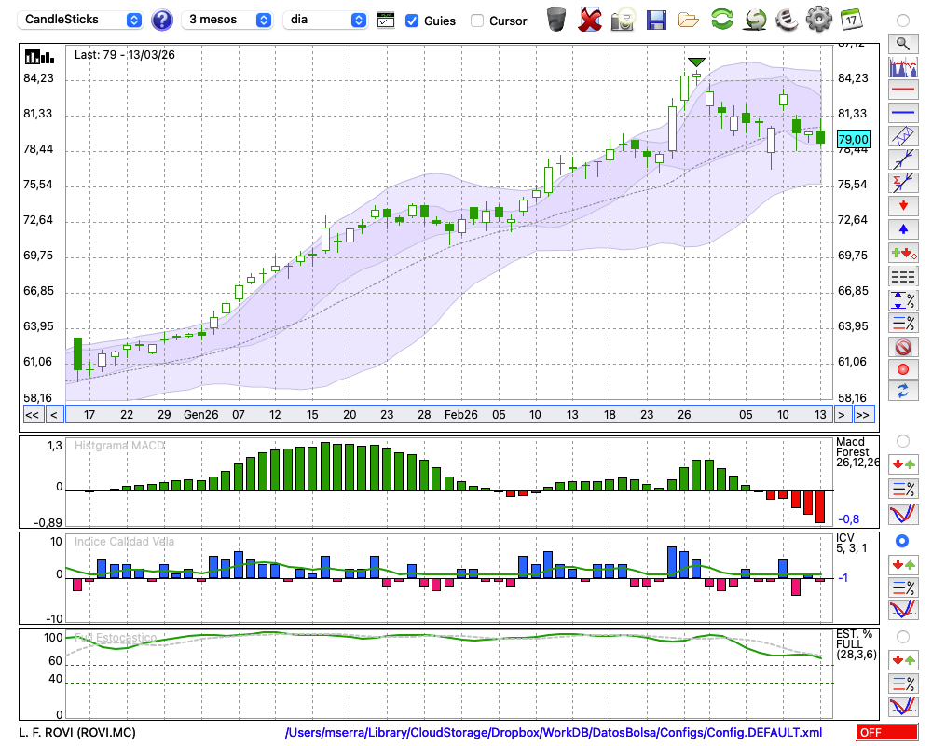Viewport: 932px width, 746px height.
Task: Click the euro currency icon
Action: coord(787,19)
